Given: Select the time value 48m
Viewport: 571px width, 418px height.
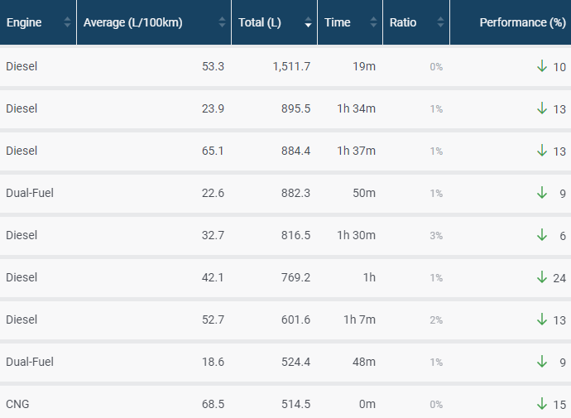Looking at the screenshot, I should tap(364, 362).
